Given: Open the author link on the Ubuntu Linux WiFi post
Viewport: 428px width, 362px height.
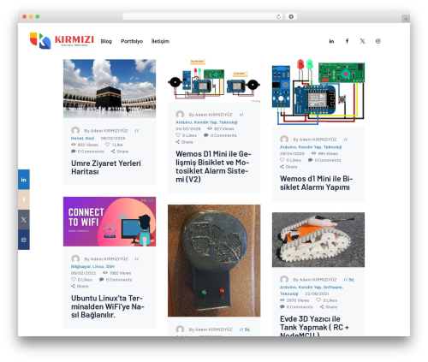Looking at the screenshot, I should [x=106, y=259].
